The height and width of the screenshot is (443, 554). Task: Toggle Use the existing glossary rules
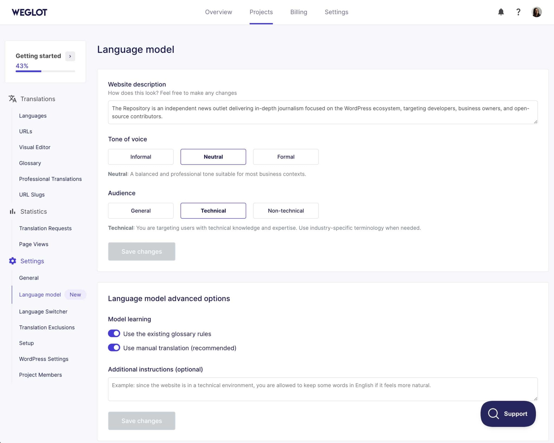[x=114, y=333]
